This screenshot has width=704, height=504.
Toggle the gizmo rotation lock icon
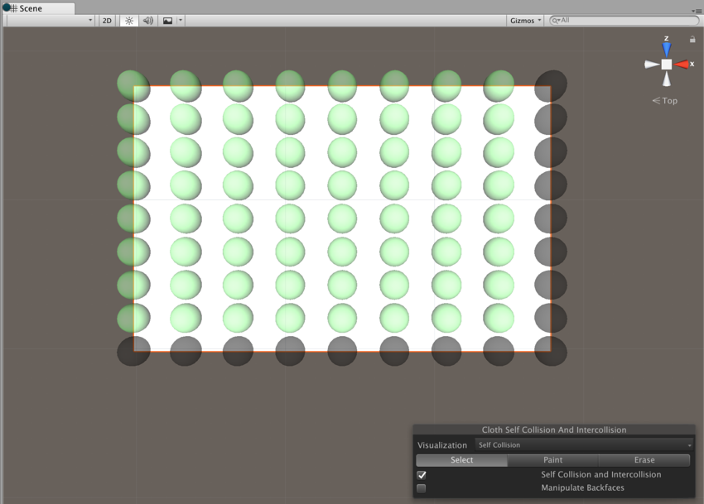(x=692, y=40)
